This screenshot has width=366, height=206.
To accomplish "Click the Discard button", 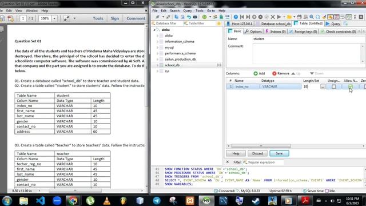I will click(x=257, y=153).
